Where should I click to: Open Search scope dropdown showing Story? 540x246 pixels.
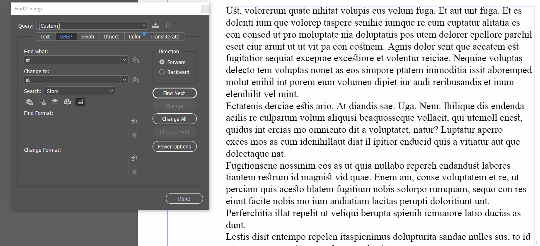(x=80, y=91)
